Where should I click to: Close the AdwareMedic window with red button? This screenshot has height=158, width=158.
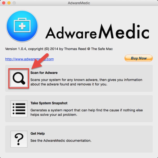pos(4,3)
